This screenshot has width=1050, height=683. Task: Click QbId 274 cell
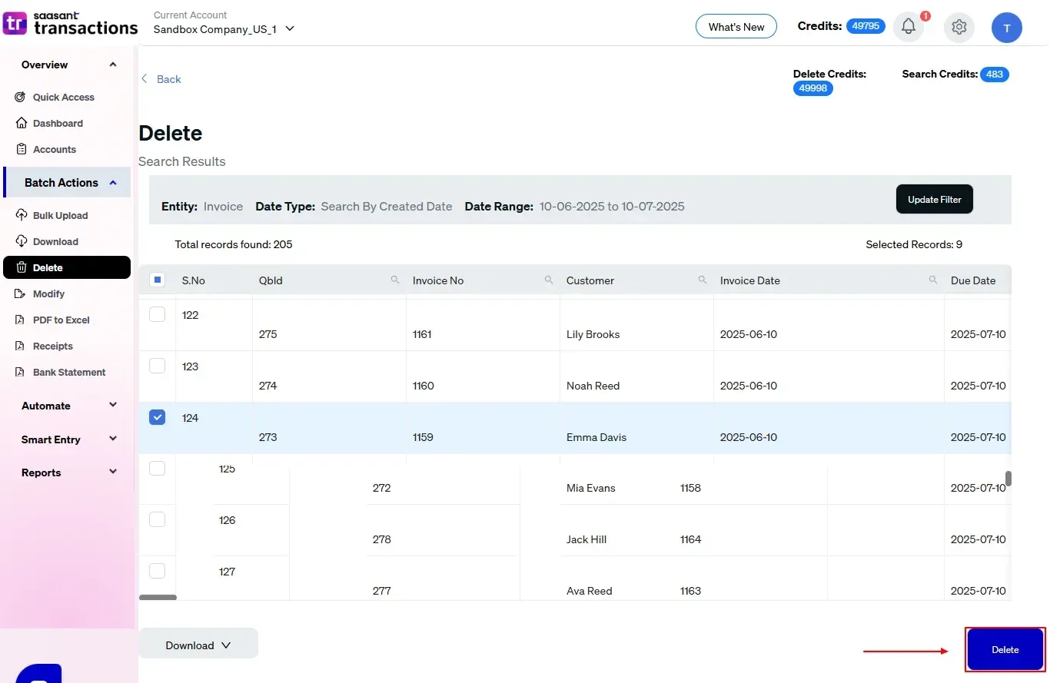[x=268, y=386]
